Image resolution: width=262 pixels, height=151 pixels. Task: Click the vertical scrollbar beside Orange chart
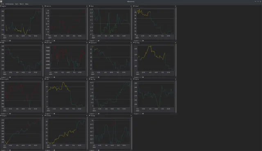tap(132, 133)
